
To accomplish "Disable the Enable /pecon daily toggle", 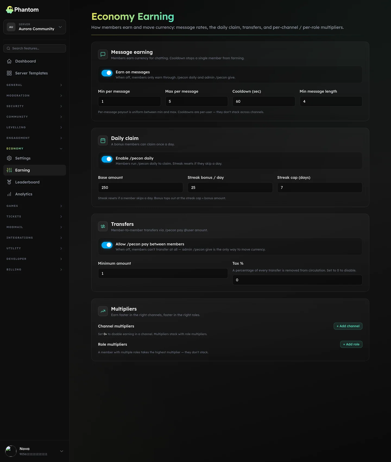I will point(107,159).
